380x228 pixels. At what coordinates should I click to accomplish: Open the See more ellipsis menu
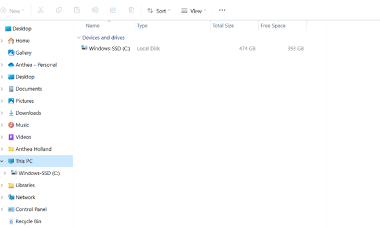(x=222, y=10)
